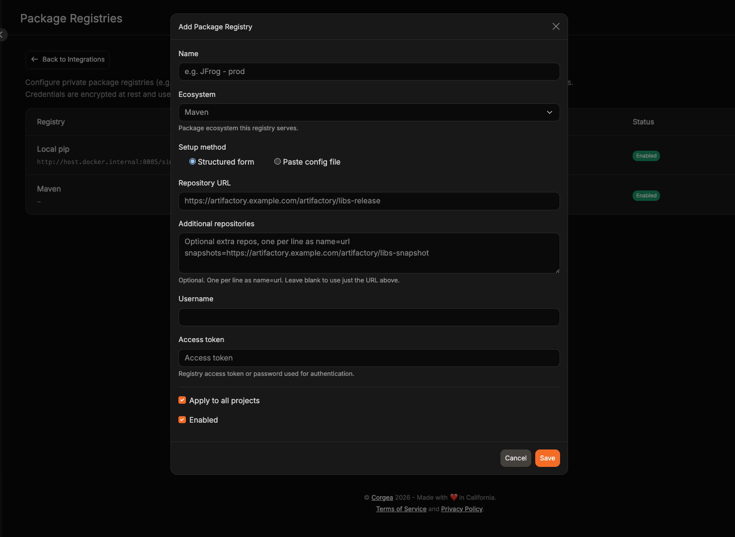Open the Ecosystem dropdown showing Maven

click(369, 112)
